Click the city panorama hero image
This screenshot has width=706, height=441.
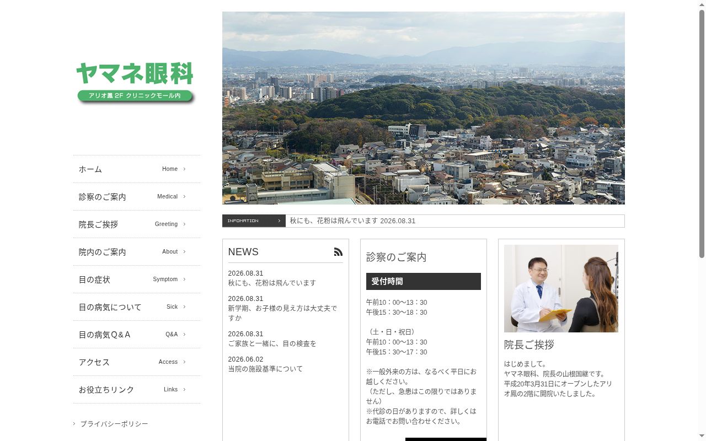424,108
